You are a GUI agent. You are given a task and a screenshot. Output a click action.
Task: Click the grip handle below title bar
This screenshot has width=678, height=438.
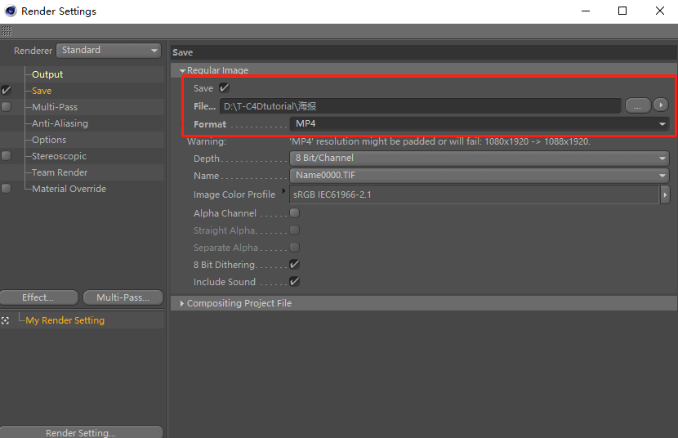[x=7, y=31]
